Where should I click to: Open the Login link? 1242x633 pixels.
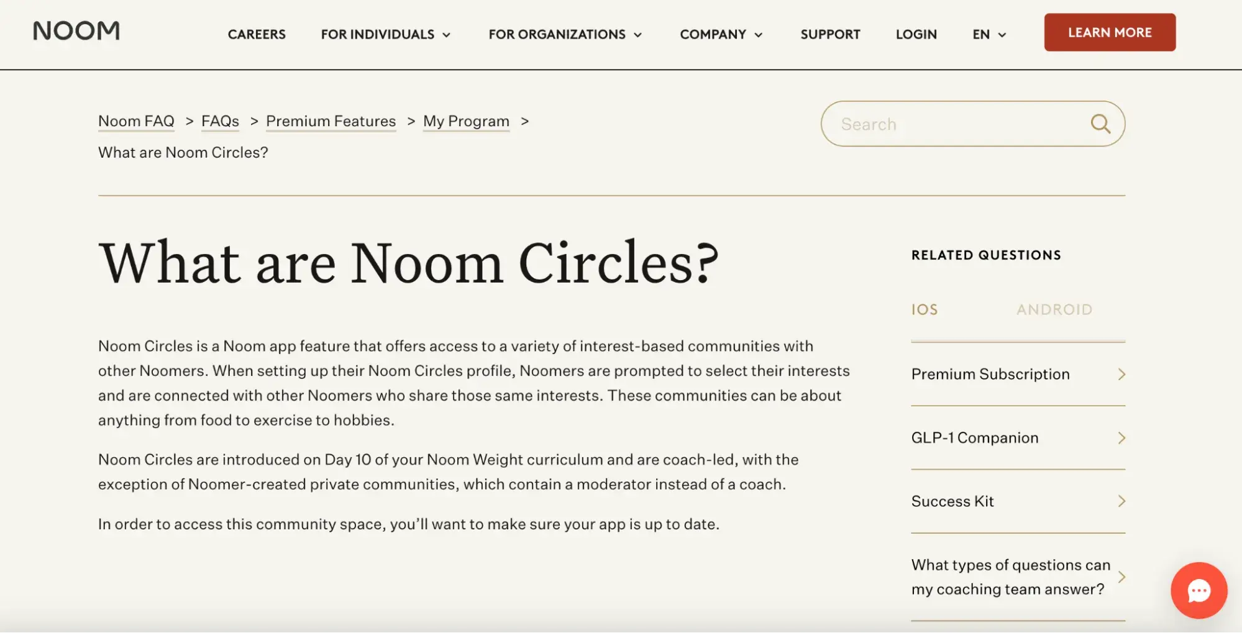916,35
